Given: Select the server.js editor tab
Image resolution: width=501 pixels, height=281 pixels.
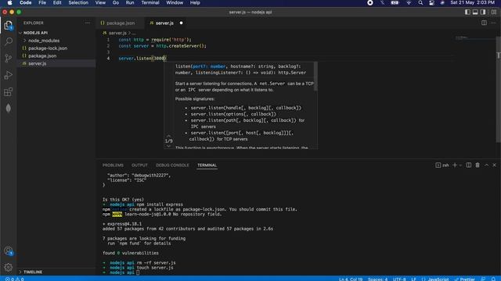Looking at the screenshot, I should click(164, 23).
